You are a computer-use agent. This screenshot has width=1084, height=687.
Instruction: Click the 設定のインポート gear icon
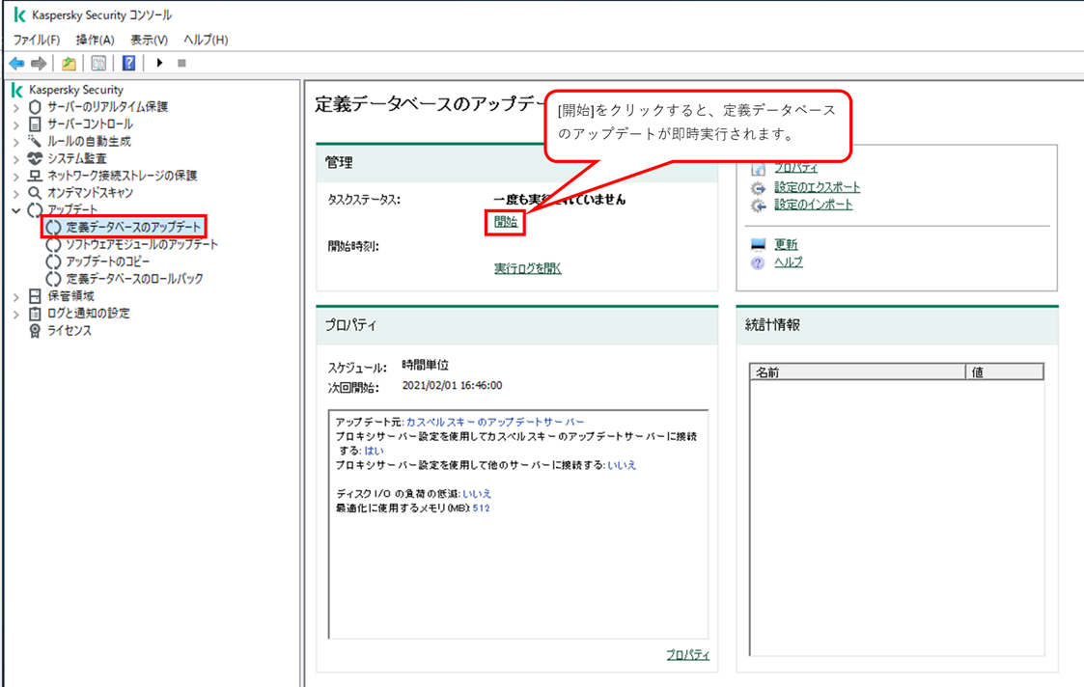tap(759, 206)
